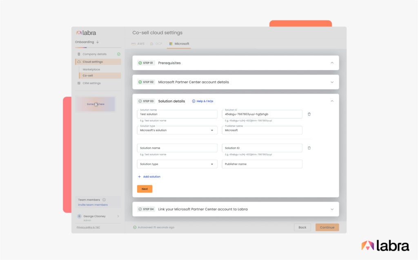The image size is (418, 260).
Task: Switch to the GCP tab
Action: (x=156, y=44)
